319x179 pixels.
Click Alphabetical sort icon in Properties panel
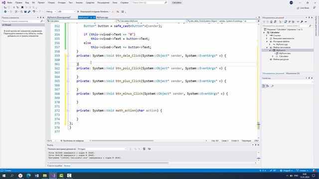(268, 86)
